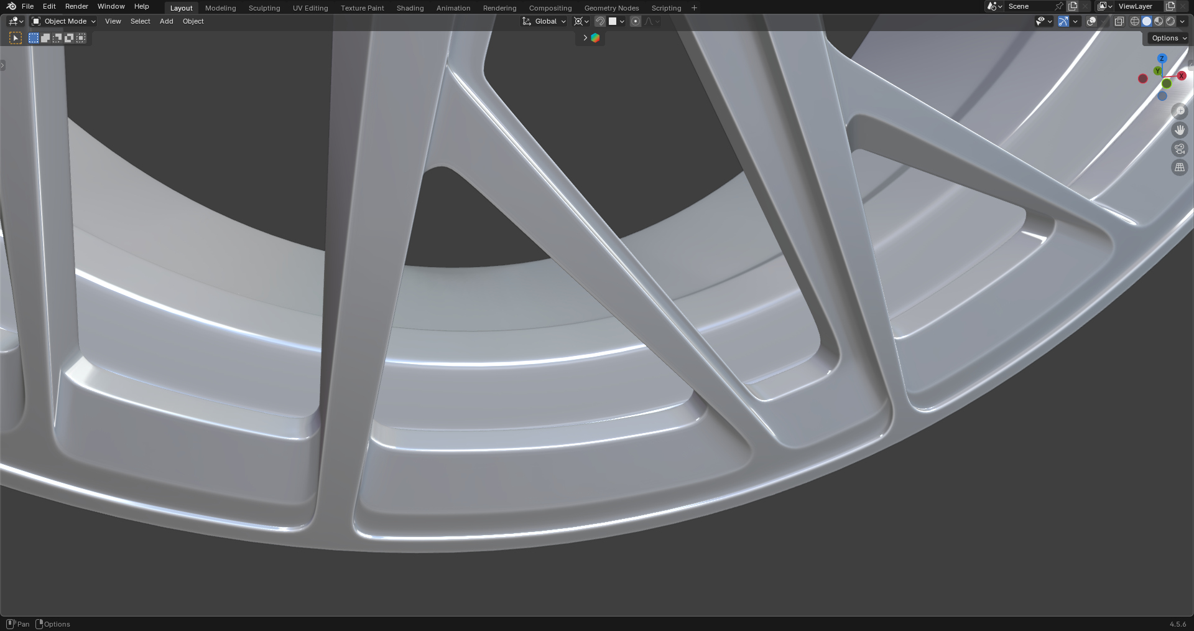Open object visibility and selectability dropdown
The image size is (1194, 631).
coord(1044,21)
